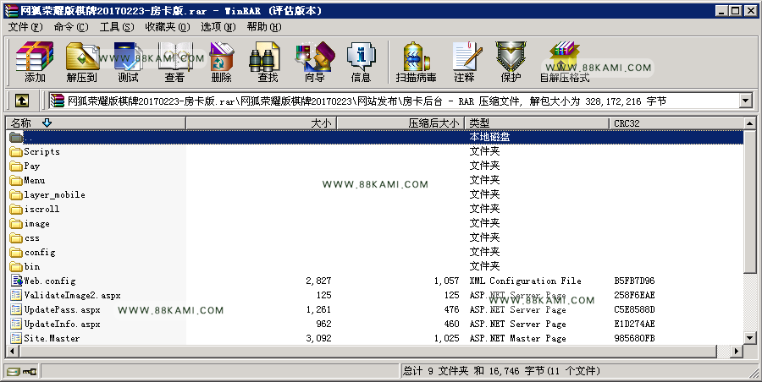Click the WinRAR title bar icon

point(11,10)
